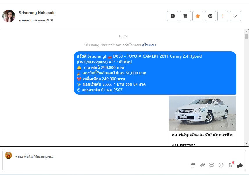The height and width of the screenshot is (175, 249).
Task: Open the ดูโฆษณา view ad link
Action: tap(149, 45)
